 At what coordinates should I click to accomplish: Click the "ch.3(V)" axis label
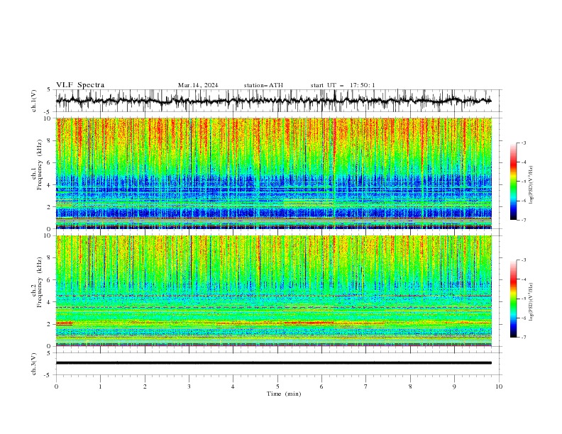click(x=34, y=364)
